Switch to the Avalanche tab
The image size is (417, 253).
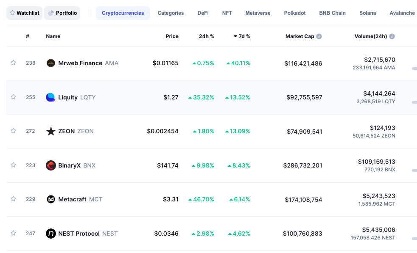coord(402,13)
